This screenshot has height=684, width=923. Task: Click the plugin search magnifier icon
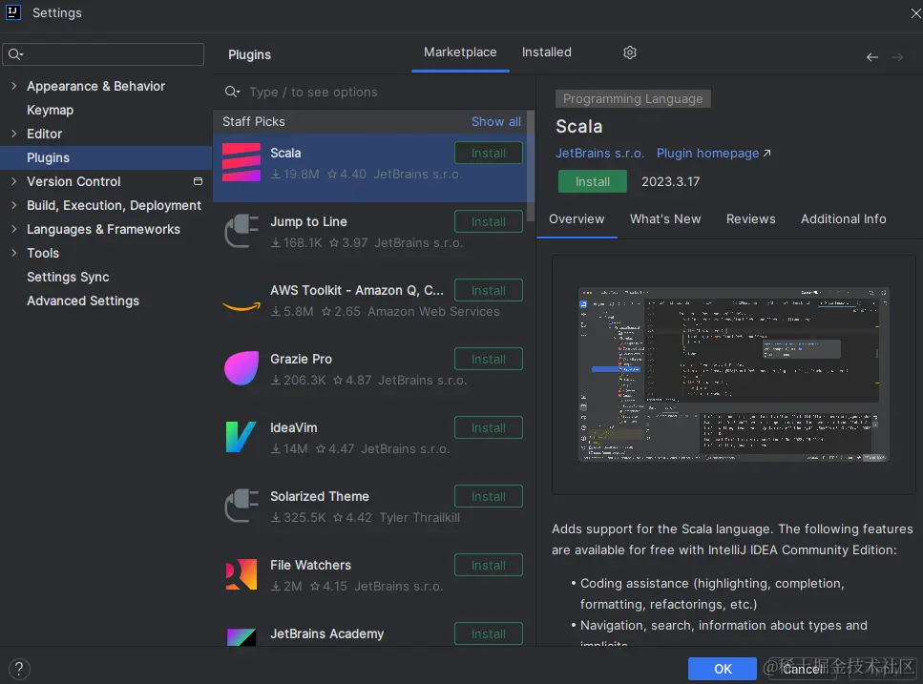click(232, 92)
